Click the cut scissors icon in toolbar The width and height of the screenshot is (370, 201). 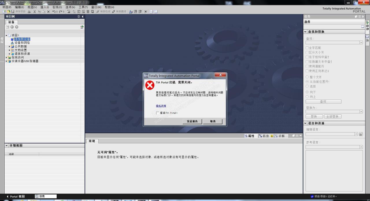(x=35, y=12)
